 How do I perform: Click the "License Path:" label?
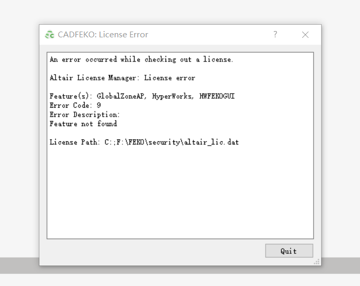[x=75, y=142]
